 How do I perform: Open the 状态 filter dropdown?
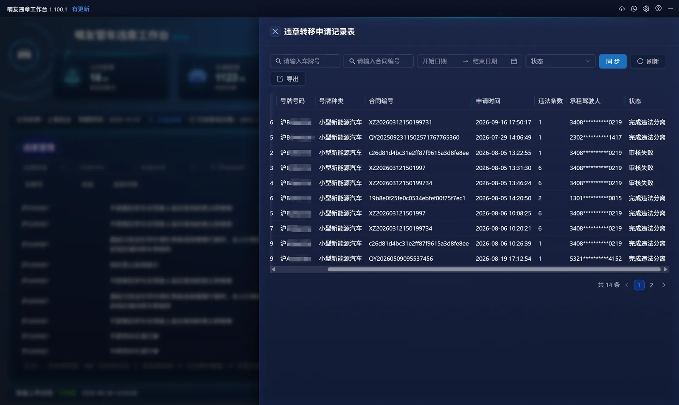pyautogui.click(x=561, y=61)
